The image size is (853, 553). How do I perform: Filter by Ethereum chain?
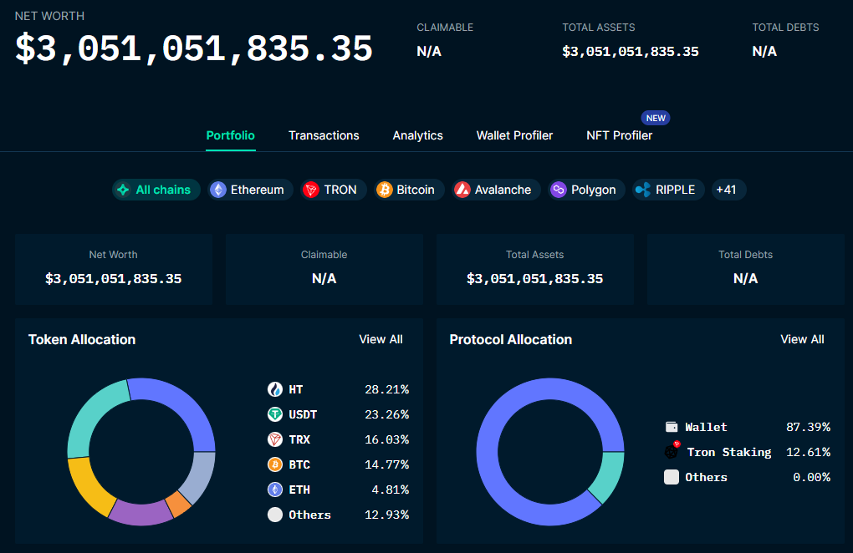tap(248, 190)
